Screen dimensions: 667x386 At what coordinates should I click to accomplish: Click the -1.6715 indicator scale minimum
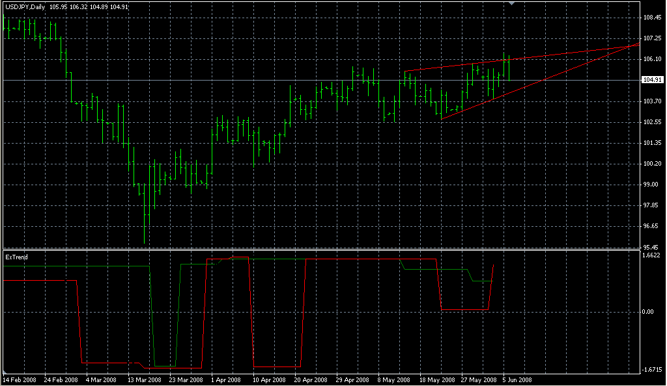[x=652, y=370]
